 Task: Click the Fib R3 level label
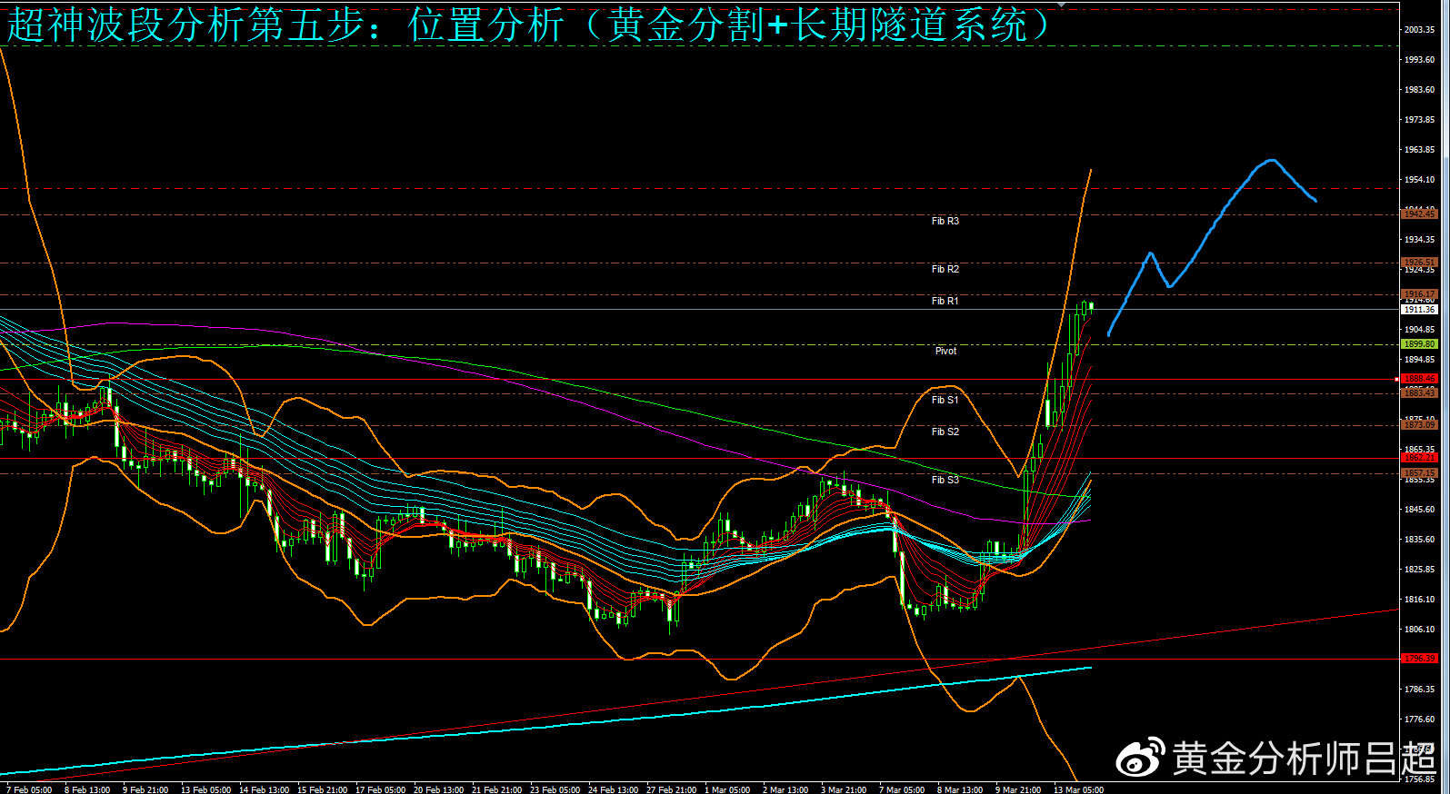[945, 221]
